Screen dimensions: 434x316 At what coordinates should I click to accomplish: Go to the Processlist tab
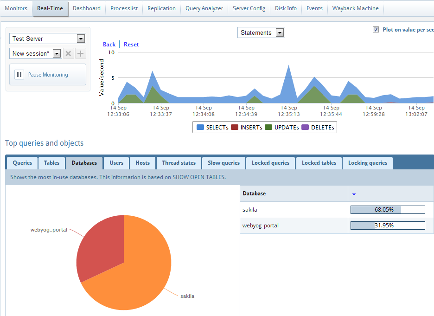point(124,8)
